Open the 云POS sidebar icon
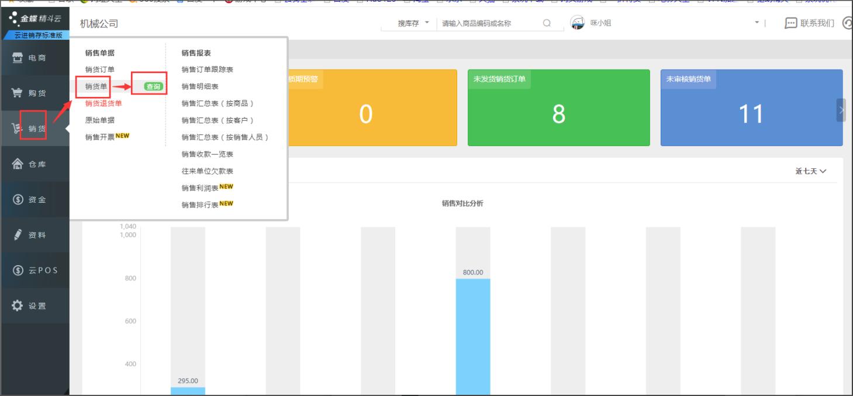The image size is (853, 396). [18, 270]
